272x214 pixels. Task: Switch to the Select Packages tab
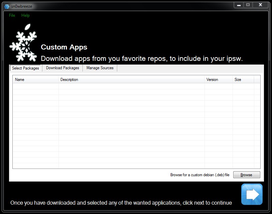[25, 68]
